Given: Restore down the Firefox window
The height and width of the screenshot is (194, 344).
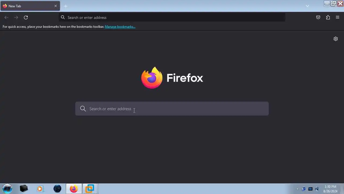Looking at the screenshot, I should tap(334, 4).
